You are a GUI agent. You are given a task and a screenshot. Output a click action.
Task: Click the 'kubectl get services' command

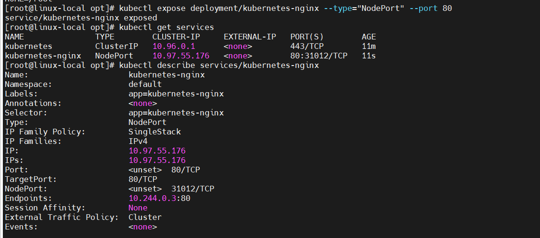(x=167, y=28)
